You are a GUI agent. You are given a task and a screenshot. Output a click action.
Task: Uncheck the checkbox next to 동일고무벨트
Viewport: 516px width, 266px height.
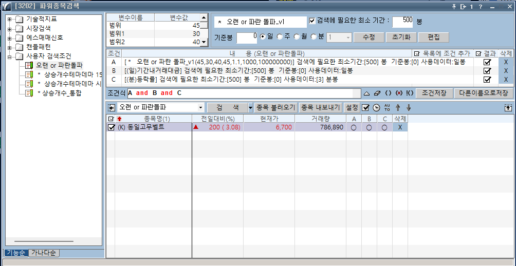tap(112, 127)
